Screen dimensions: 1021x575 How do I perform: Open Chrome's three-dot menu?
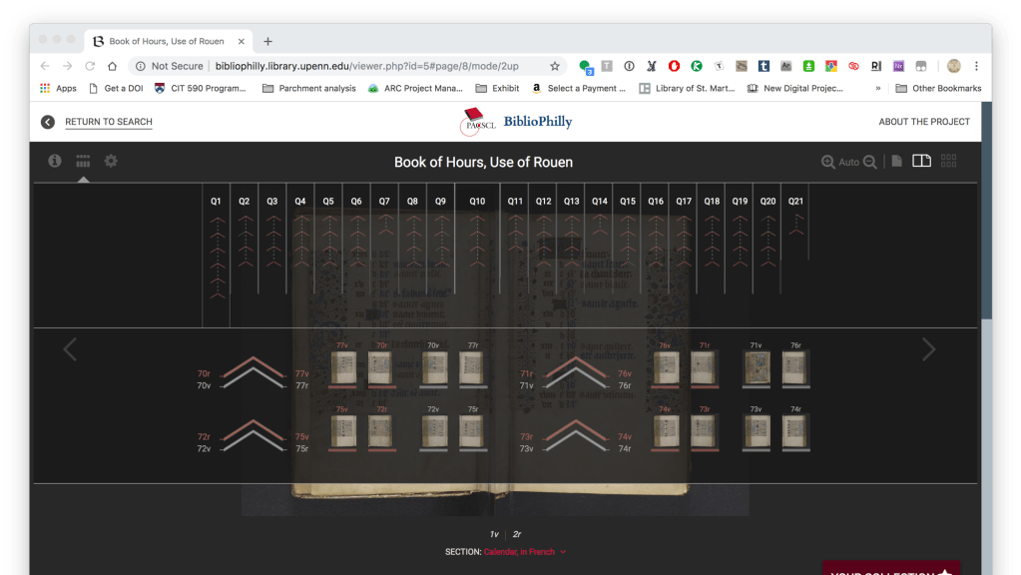(976, 66)
